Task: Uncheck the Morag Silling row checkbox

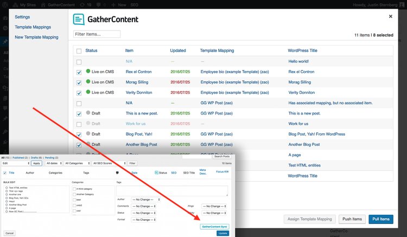Action: point(79,83)
